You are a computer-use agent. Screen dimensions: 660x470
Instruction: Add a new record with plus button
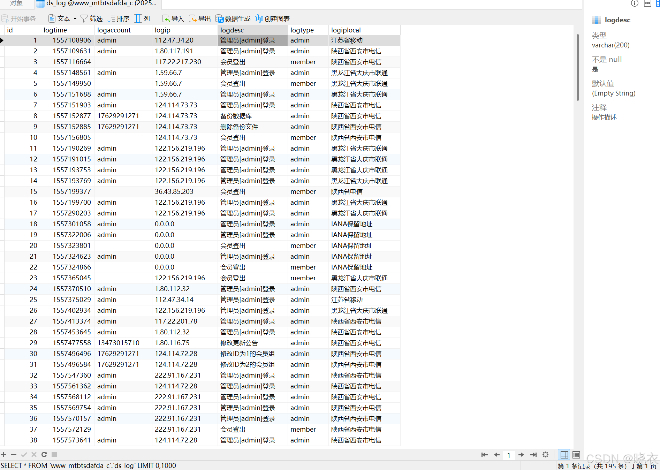coord(4,454)
